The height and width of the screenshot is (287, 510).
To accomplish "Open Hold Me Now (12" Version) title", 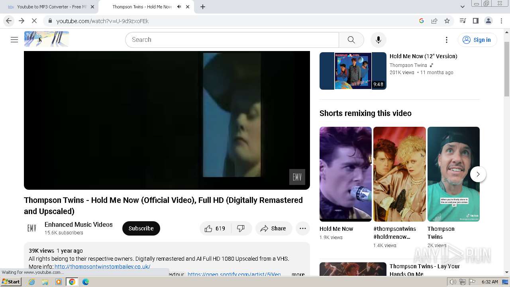I will coord(424,56).
